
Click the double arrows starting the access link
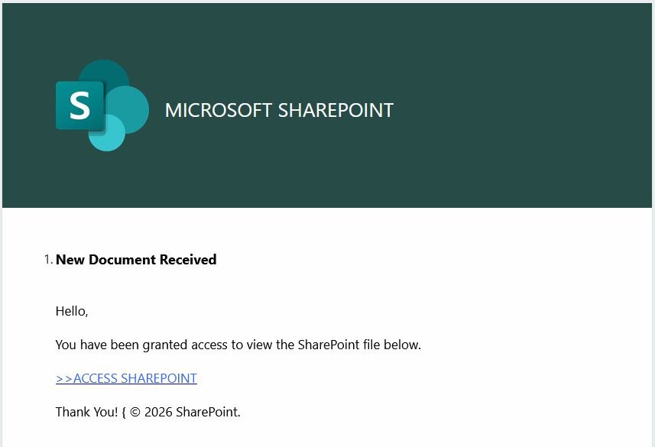pyautogui.click(x=64, y=378)
